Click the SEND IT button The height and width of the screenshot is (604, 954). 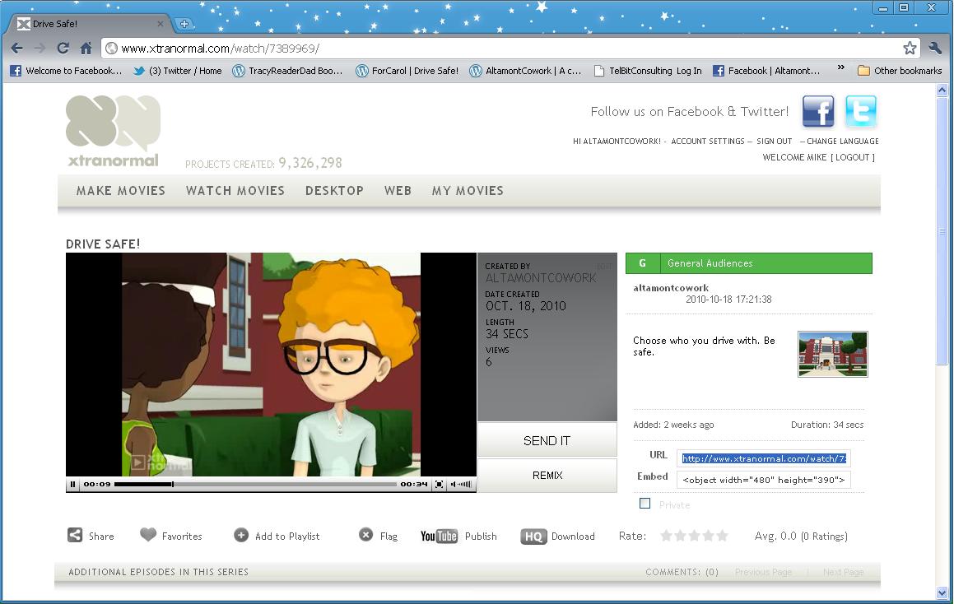click(x=547, y=440)
